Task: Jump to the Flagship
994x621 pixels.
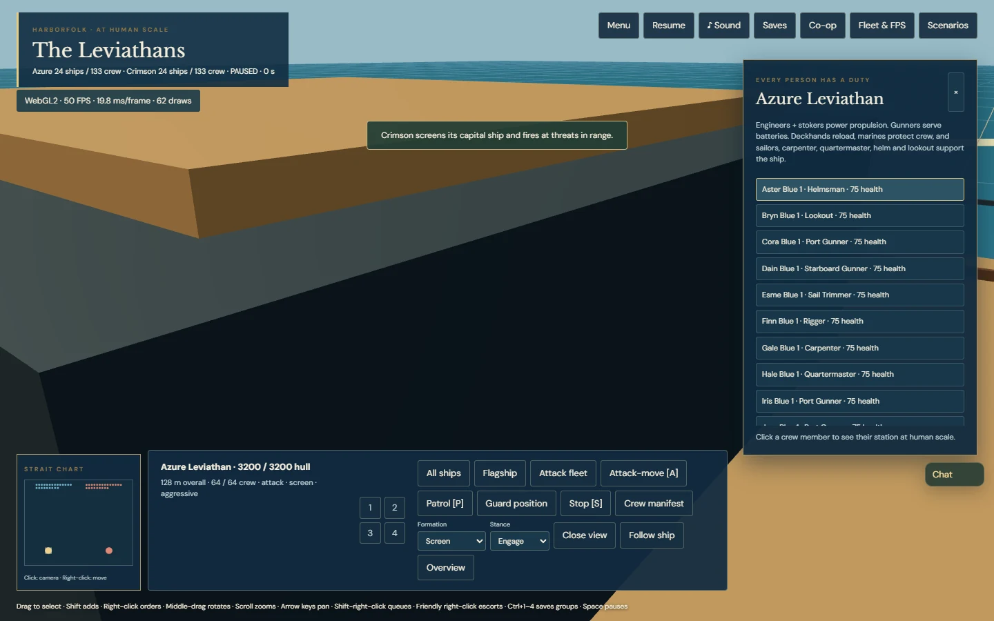Action: pos(500,473)
